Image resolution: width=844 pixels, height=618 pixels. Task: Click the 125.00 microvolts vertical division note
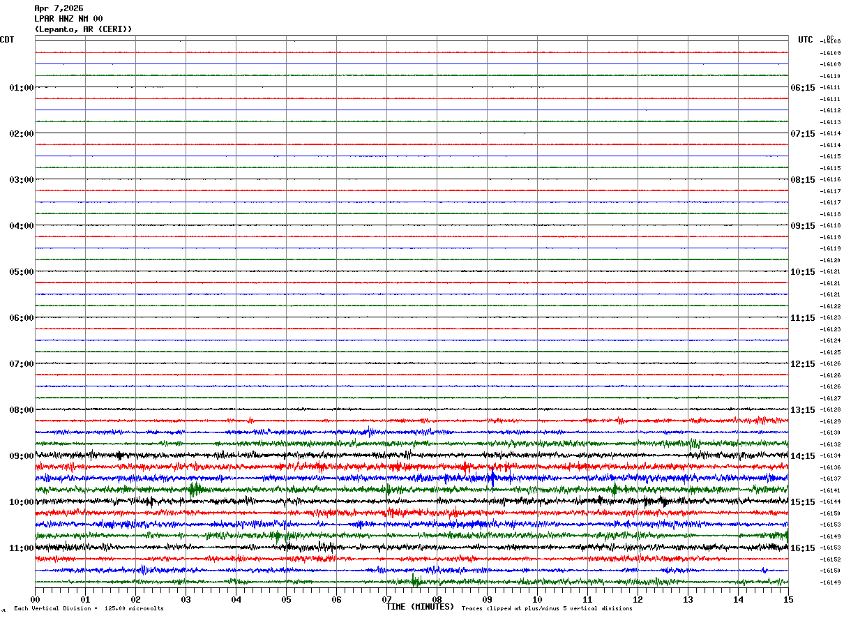coord(89,608)
